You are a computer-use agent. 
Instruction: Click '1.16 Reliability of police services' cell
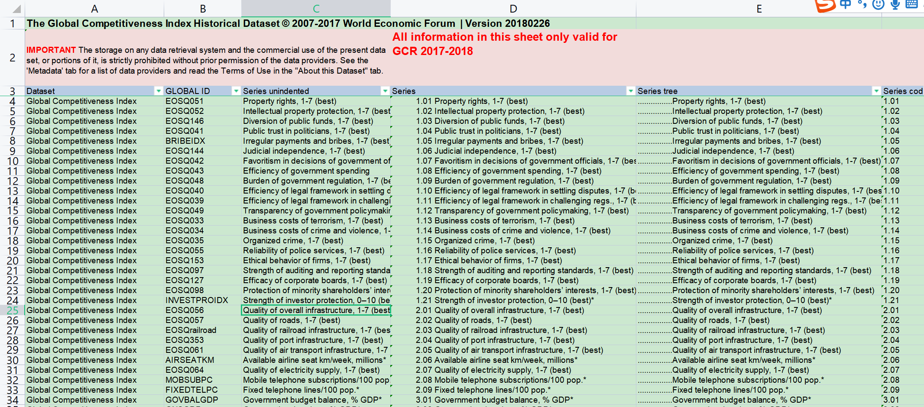tap(513, 250)
